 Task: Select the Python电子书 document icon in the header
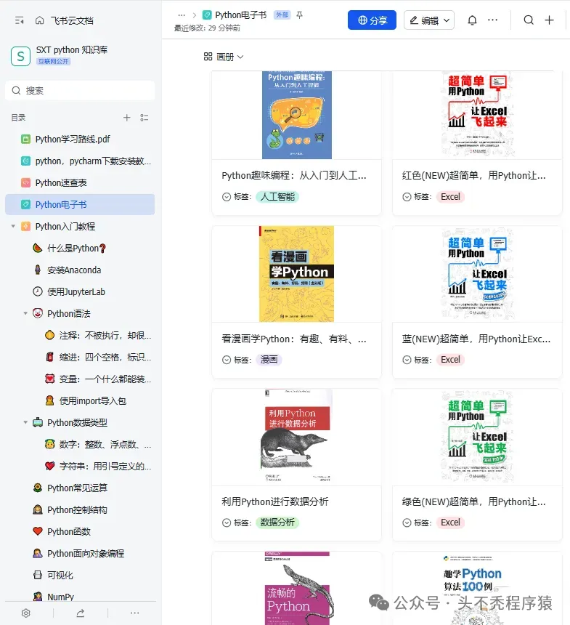[x=207, y=15]
